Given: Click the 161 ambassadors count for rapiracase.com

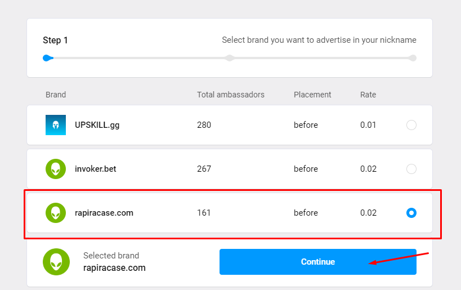Looking at the screenshot, I should [203, 213].
